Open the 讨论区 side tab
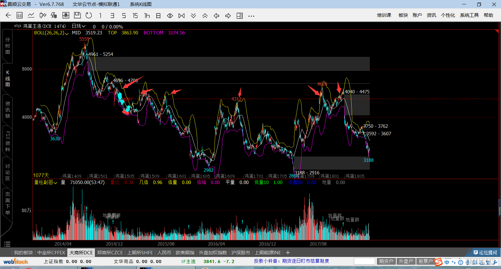This screenshot has height=269, width=501. pyautogui.click(x=8, y=172)
